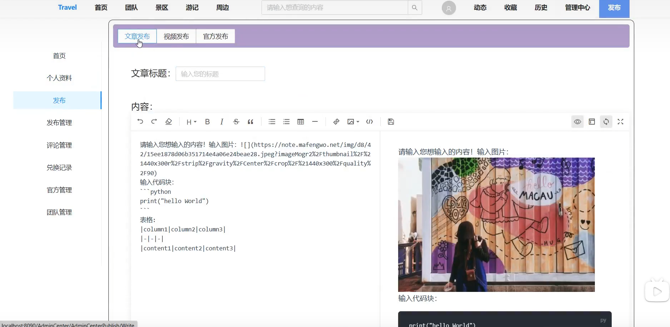670x327 pixels.
Task: Open 周边 in the top navigation
Action: (222, 8)
